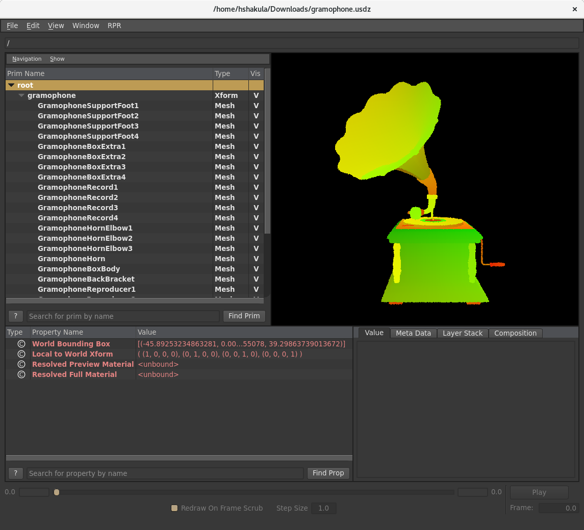Image resolution: width=584 pixels, height=530 pixels.
Task: Select the GramophoneSupportFoot2 prim
Action: click(x=88, y=116)
